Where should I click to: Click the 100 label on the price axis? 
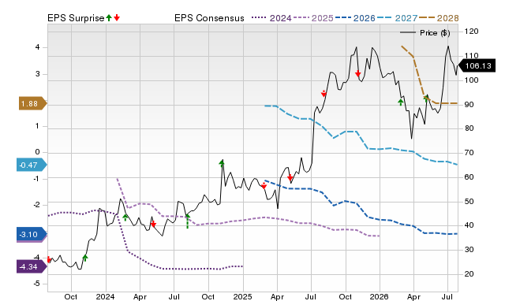472,80
